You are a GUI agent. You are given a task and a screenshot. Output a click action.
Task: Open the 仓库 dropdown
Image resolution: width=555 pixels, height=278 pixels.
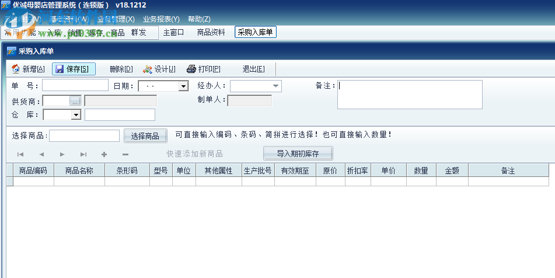tap(76, 114)
